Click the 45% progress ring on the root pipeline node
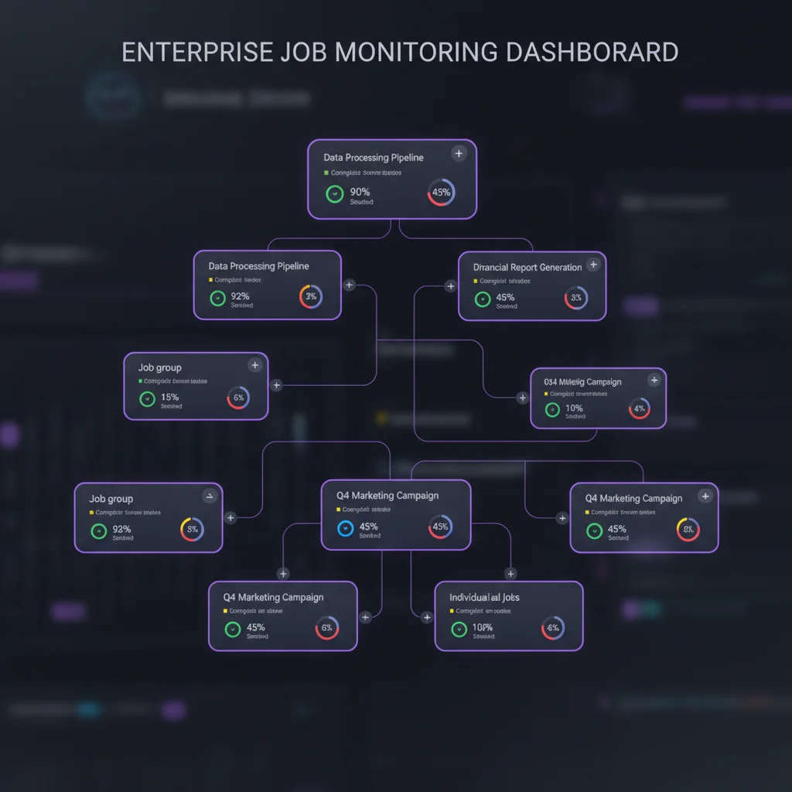This screenshot has height=792, width=792. [x=440, y=193]
